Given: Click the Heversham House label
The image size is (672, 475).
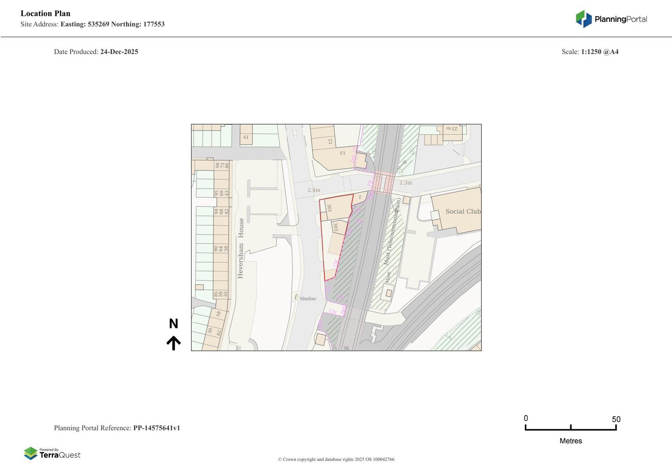Looking at the screenshot, I should point(241,248).
